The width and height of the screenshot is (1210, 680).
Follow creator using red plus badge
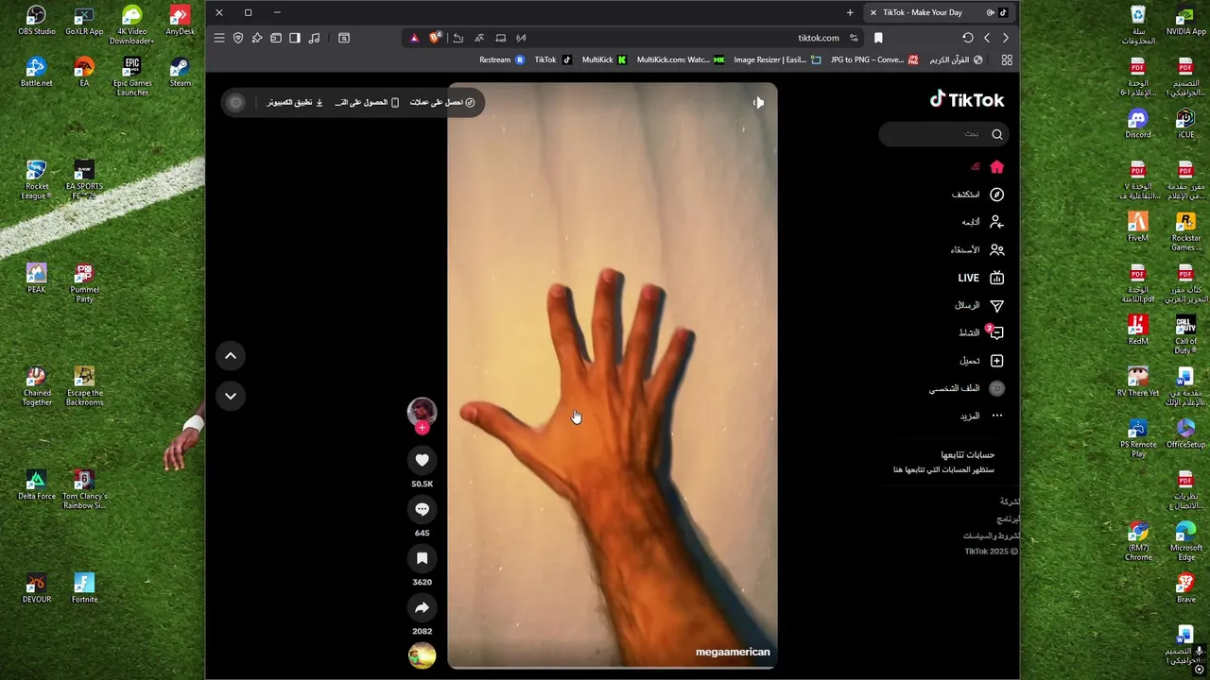click(422, 428)
